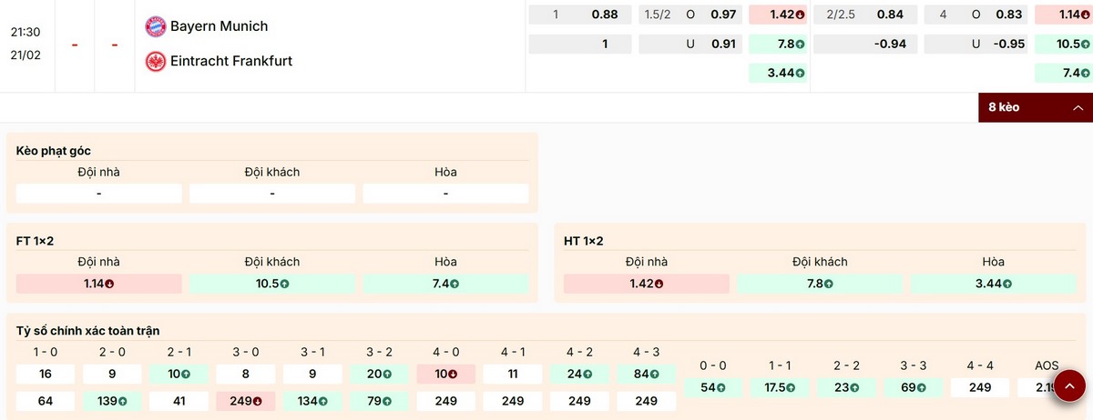Select HT 1×2 draw odds 3.44
Viewport: 1093px width, 420px height.
pos(994,284)
